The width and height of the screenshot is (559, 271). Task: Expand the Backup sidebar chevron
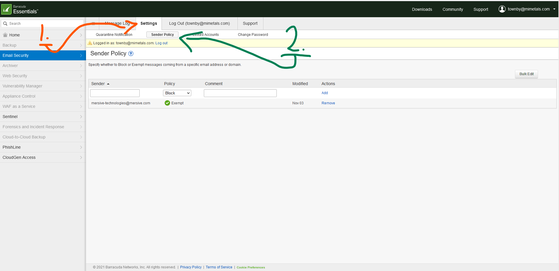[81, 45]
